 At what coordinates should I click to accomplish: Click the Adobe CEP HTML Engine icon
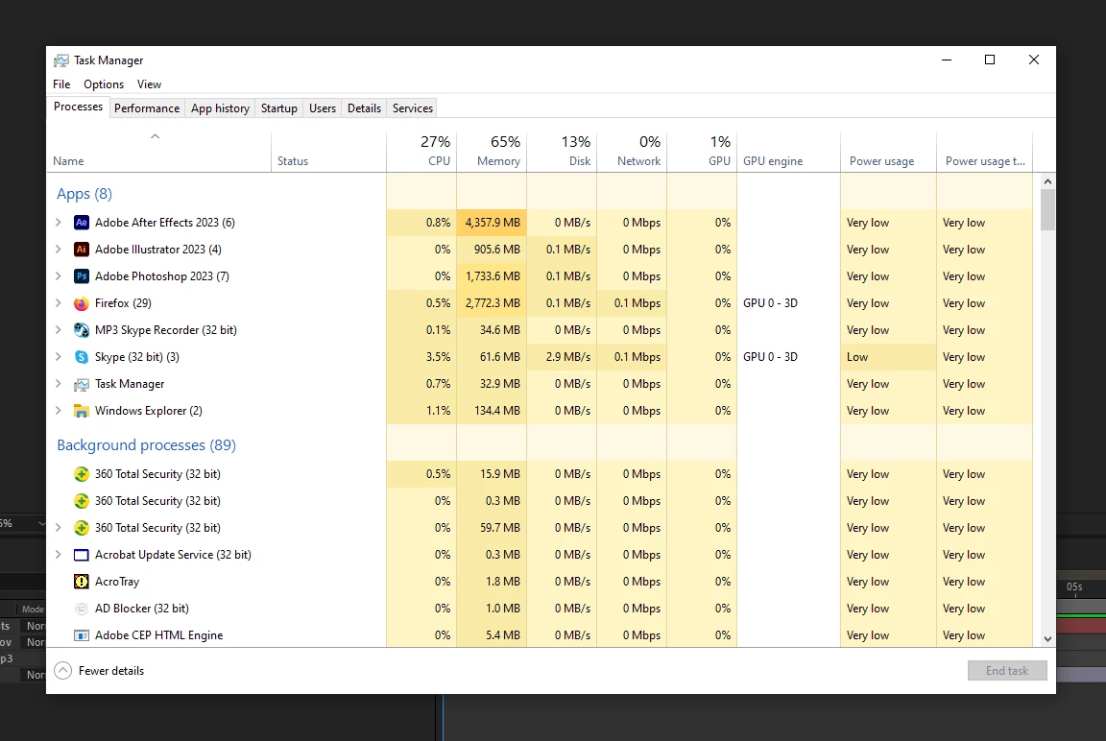pyautogui.click(x=81, y=635)
